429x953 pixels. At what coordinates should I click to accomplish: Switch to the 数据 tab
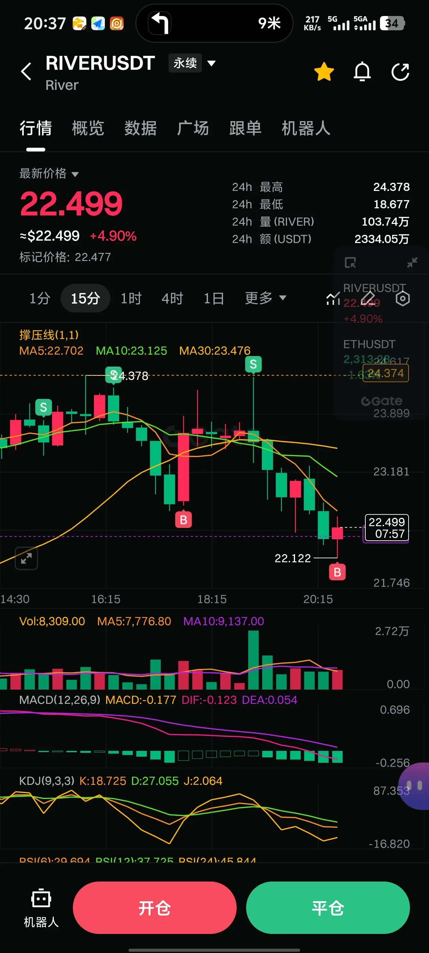pyautogui.click(x=140, y=128)
